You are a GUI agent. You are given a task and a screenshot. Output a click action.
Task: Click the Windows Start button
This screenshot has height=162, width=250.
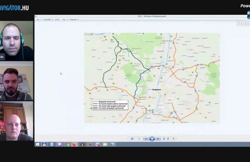tap(37, 144)
